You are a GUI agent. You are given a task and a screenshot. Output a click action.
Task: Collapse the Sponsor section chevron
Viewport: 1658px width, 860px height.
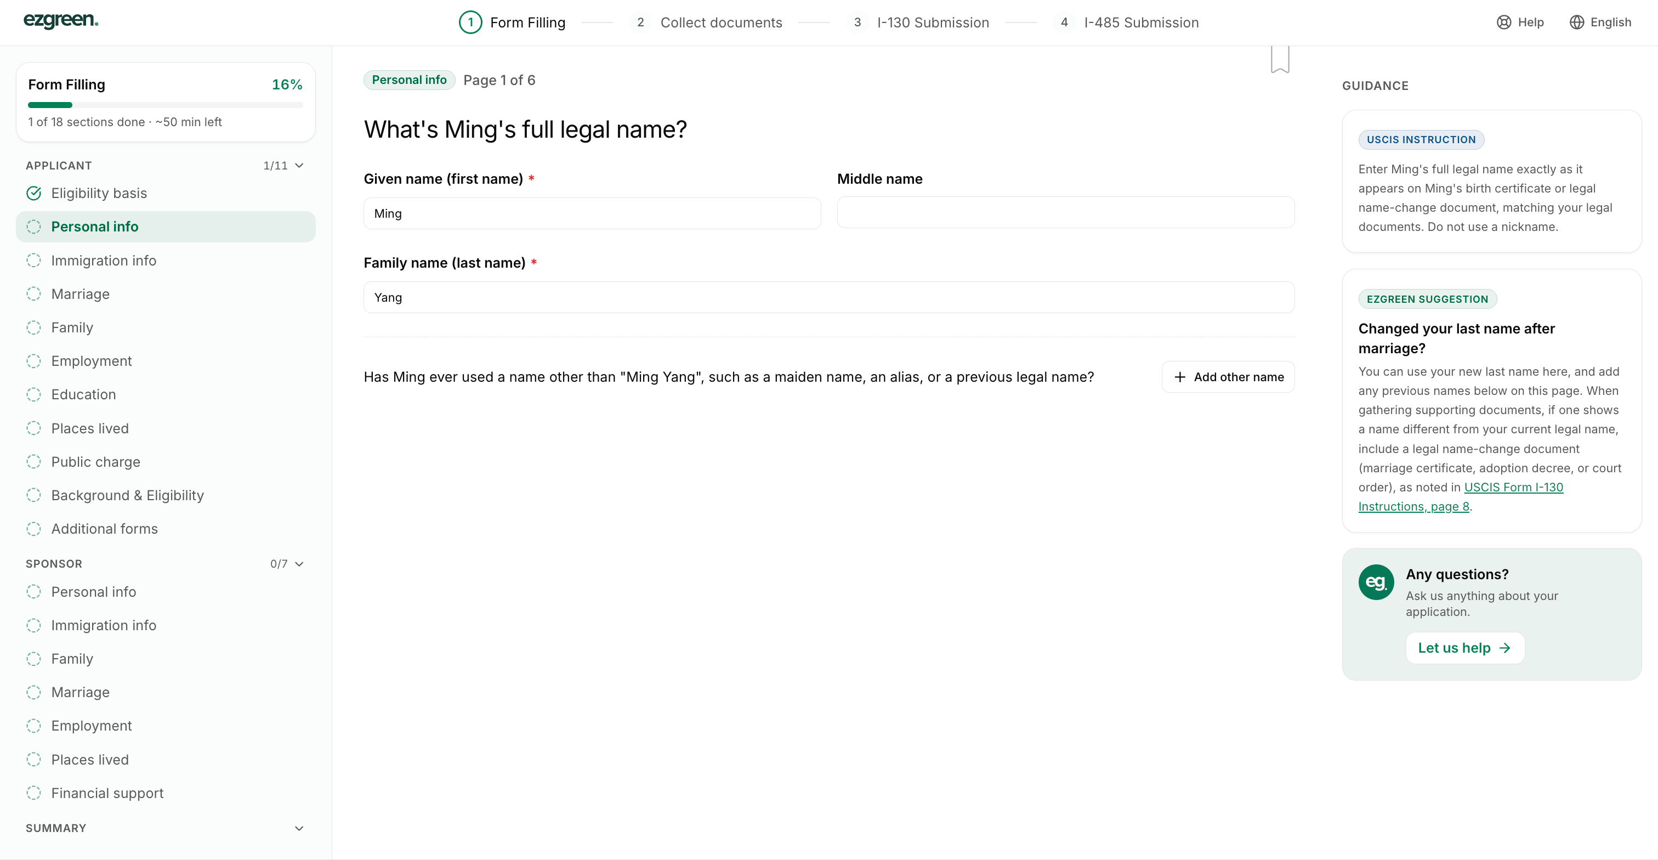[x=299, y=564]
